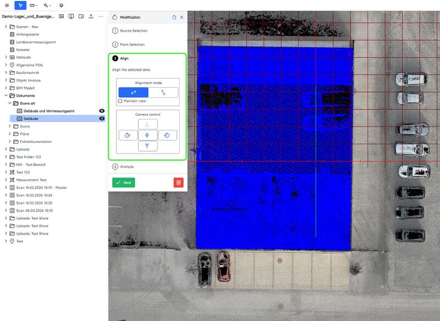Click the green Next button
Screen dimensions: 440x321
pyautogui.click(x=124, y=182)
